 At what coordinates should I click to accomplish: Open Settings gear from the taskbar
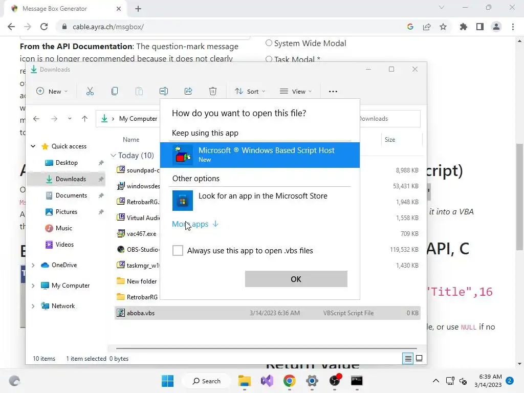(x=312, y=381)
